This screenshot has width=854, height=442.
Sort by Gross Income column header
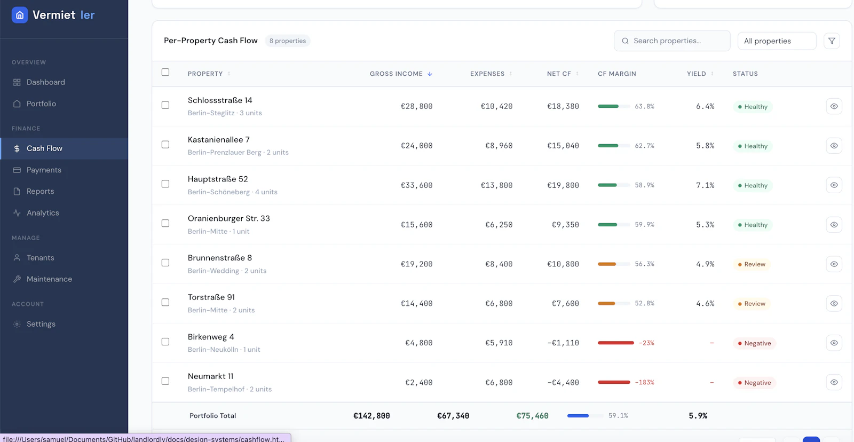coord(401,74)
